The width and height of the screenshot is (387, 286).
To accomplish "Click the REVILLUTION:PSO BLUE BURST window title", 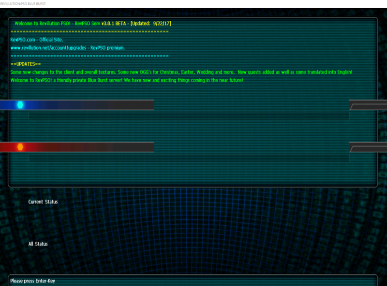I will coord(23,4).
